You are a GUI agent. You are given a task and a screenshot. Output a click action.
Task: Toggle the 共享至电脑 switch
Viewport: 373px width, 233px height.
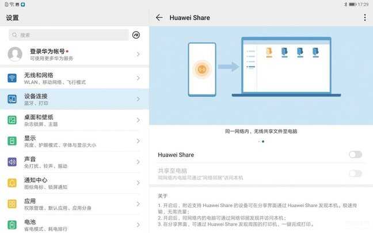355,173
